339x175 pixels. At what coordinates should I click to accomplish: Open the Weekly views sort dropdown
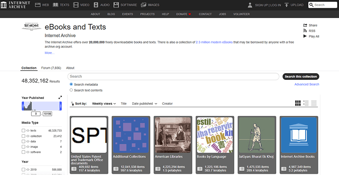[104, 104]
